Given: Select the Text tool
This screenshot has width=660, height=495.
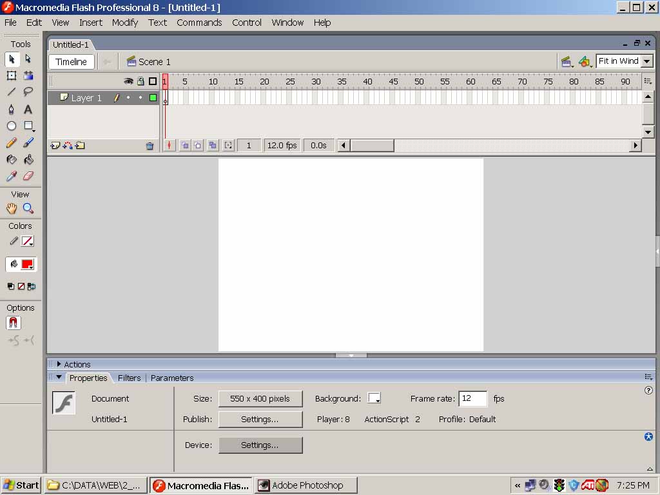Looking at the screenshot, I should pyautogui.click(x=28, y=110).
